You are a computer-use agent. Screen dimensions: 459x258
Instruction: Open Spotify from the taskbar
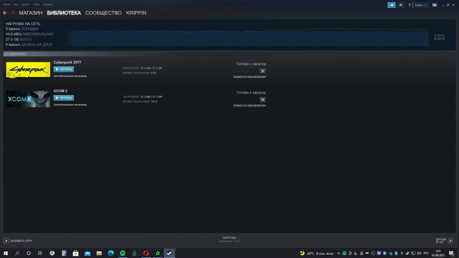(123, 253)
